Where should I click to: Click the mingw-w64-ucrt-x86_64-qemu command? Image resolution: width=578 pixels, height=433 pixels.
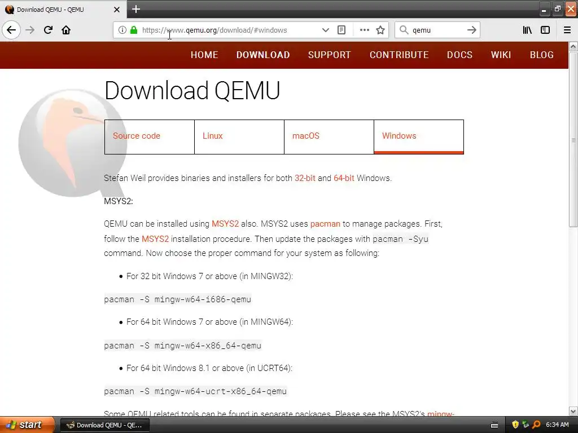point(195,391)
